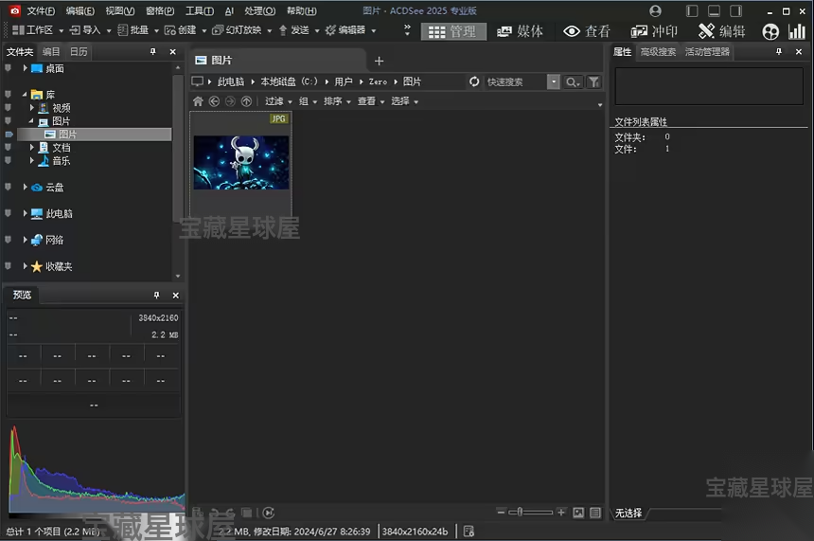Expand the toolbar overflow chevron
The height and width of the screenshot is (541, 814).
(x=407, y=30)
